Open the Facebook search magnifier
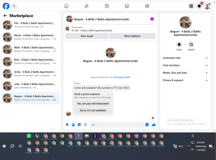The height and width of the screenshot is (160, 216). coord(14,6)
